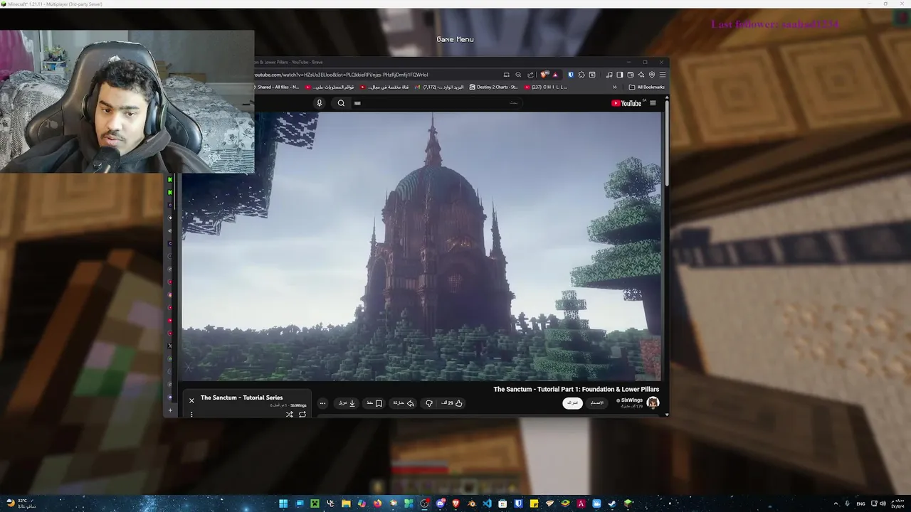Open the '(237) C H I L L' bookmark

pos(546,87)
